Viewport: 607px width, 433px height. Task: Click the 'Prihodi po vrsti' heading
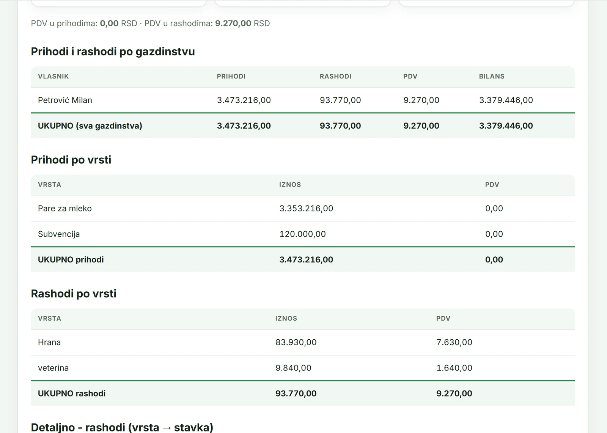[x=71, y=160]
